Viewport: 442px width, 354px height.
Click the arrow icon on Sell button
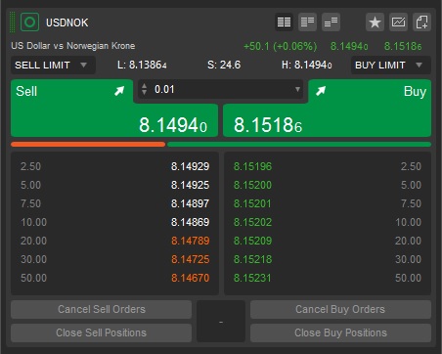pos(119,91)
